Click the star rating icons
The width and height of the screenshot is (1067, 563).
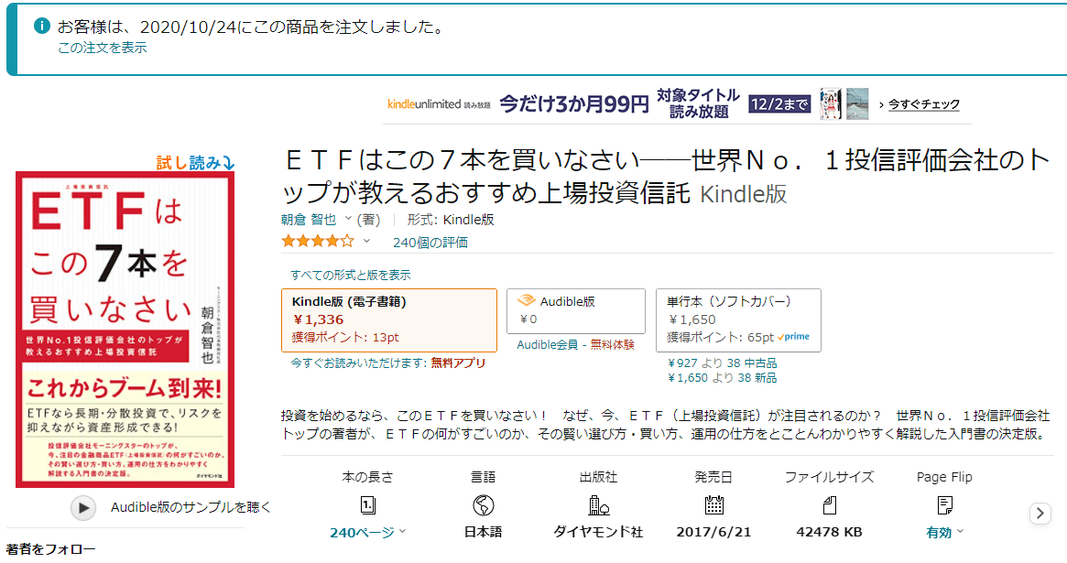click(318, 242)
